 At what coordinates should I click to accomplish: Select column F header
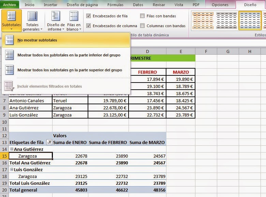(206, 51)
